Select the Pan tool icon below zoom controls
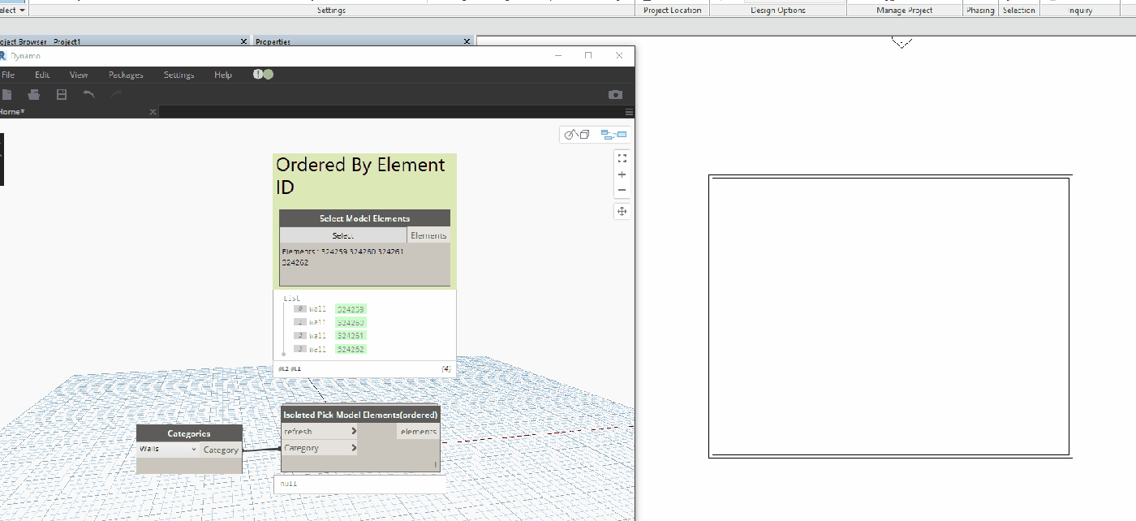This screenshot has height=521, width=1136. point(622,211)
